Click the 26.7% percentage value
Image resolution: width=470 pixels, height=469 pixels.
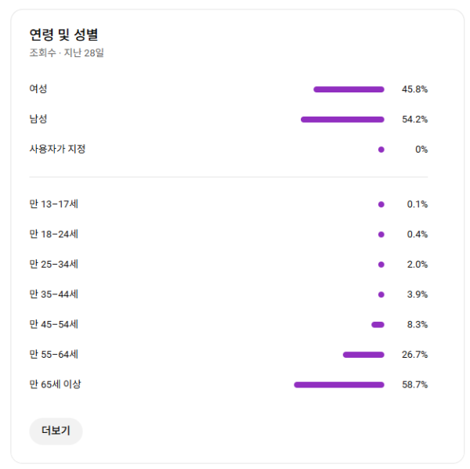[414, 355]
